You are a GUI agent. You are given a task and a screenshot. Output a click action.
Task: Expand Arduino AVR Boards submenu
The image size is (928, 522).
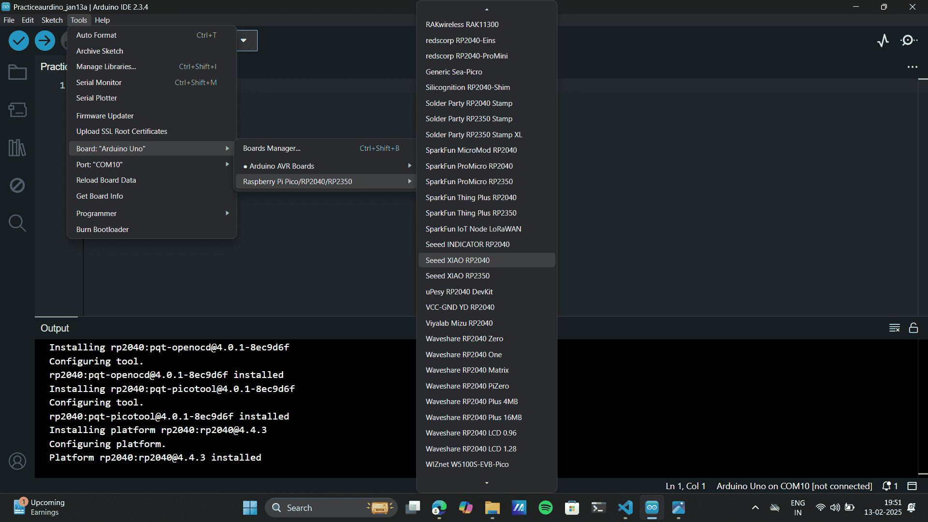pos(326,166)
